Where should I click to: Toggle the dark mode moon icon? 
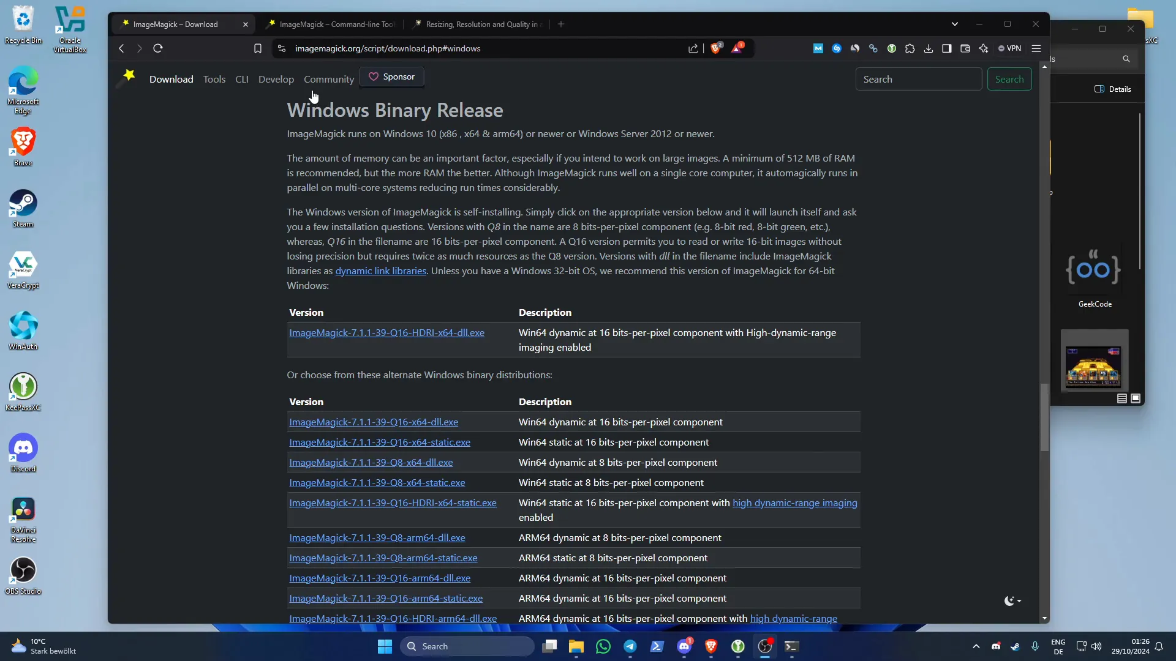[1012, 601]
